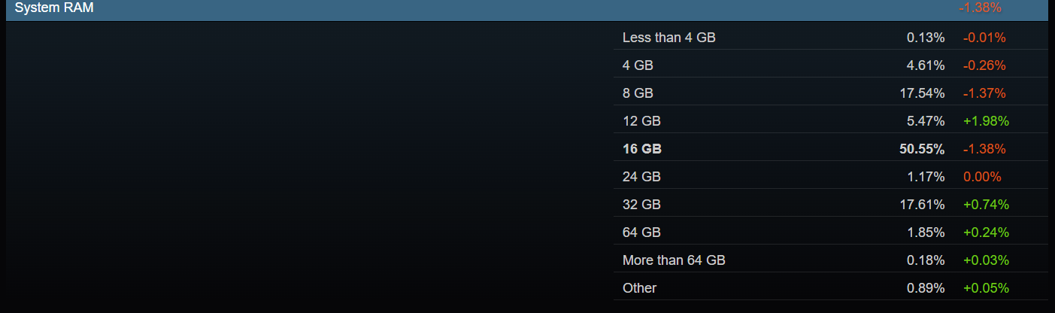Click the 0.00% change for 24 GB
Image resolution: width=1055 pixels, height=313 pixels.
point(982,177)
